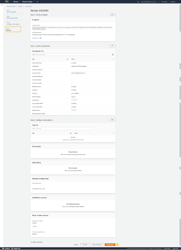181x250 pixels.
Task: Click the Previous button
Action: click(84, 245)
